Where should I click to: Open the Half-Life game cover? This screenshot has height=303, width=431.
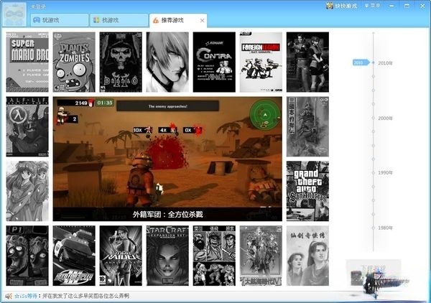[27, 126]
